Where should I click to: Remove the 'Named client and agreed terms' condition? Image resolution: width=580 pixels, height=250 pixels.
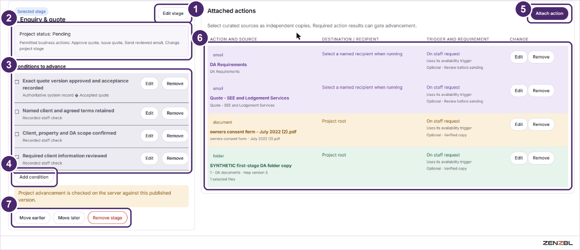coord(175,113)
